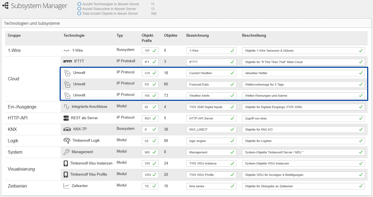Viewport: 373px width, 197px height.
Task: Click the KNX-TP logo icon
Action: [67, 129]
